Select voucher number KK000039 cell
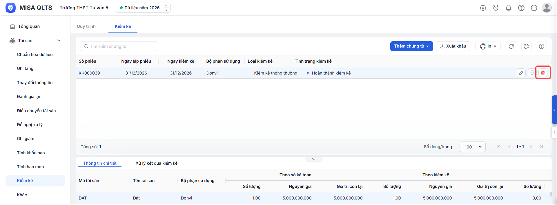 [89, 73]
